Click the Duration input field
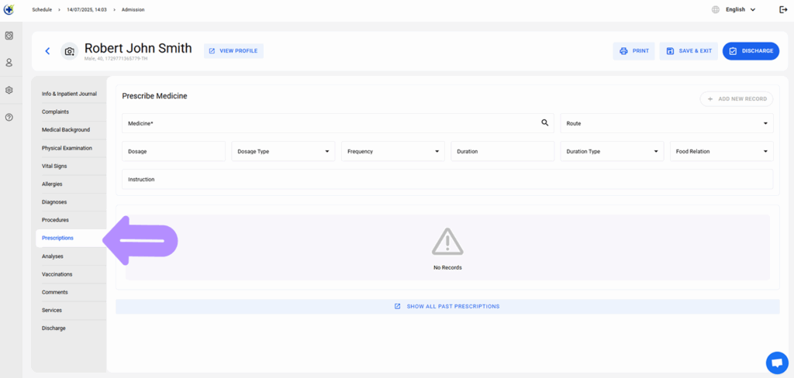This screenshot has height=378, width=794. 502,151
